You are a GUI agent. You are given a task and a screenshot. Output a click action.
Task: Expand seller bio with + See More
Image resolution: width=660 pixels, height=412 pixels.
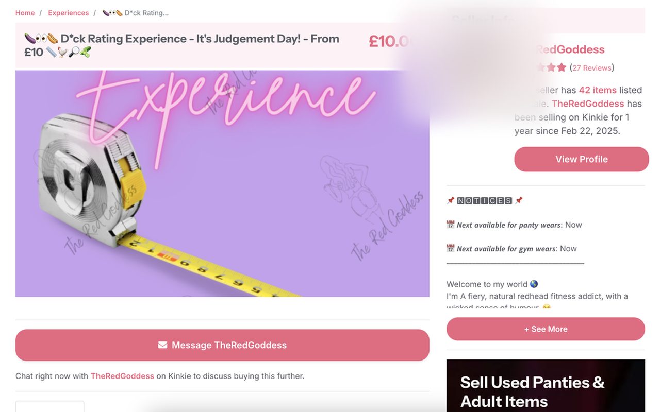pyautogui.click(x=546, y=329)
